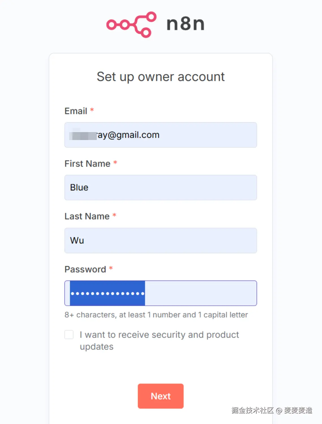The height and width of the screenshot is (424, 322).
Task: Click the Password label
Action: click(85, 269)
